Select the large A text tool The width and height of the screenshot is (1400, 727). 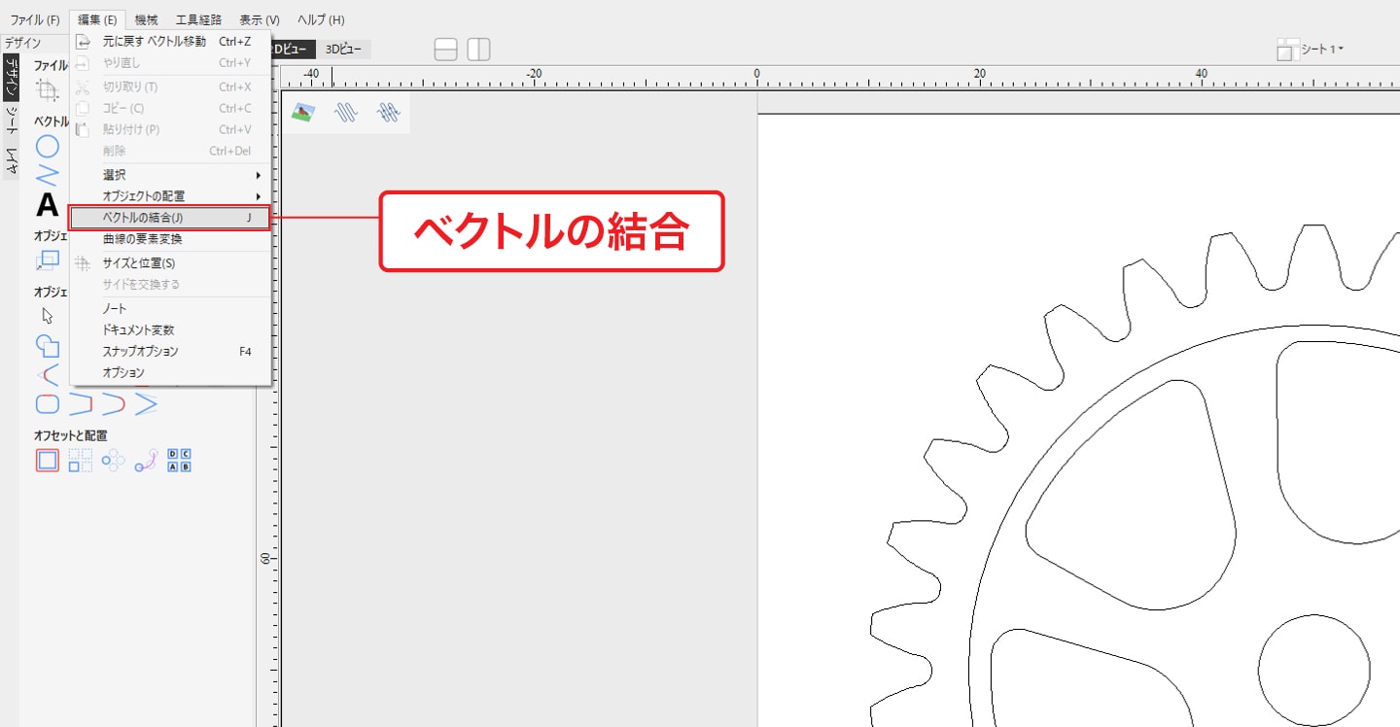[x=48, y=205]
